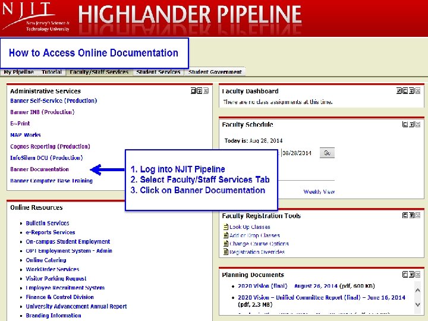
Task: Collapse the Planning Documents channel
Action: [x=411, y=275]
